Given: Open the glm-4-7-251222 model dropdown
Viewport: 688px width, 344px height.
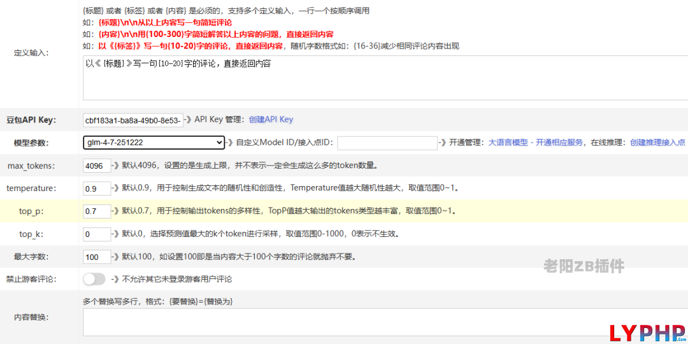Looking at the screenshot, I should 154,143.
